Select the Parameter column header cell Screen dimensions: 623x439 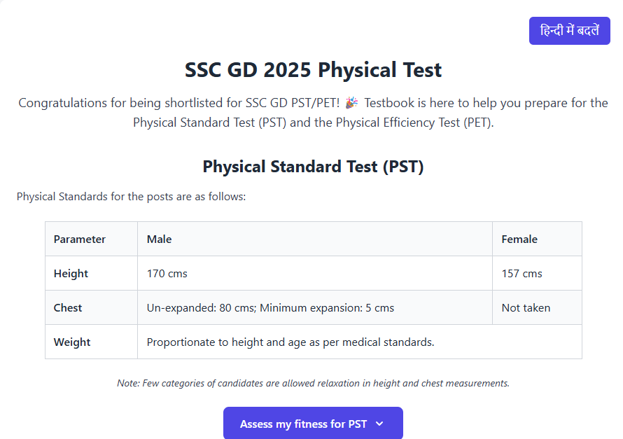point(80,239)
